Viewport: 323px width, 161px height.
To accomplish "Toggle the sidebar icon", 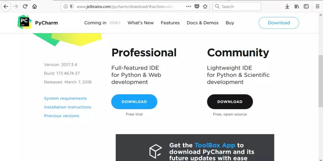I will [x=306, y=6].
